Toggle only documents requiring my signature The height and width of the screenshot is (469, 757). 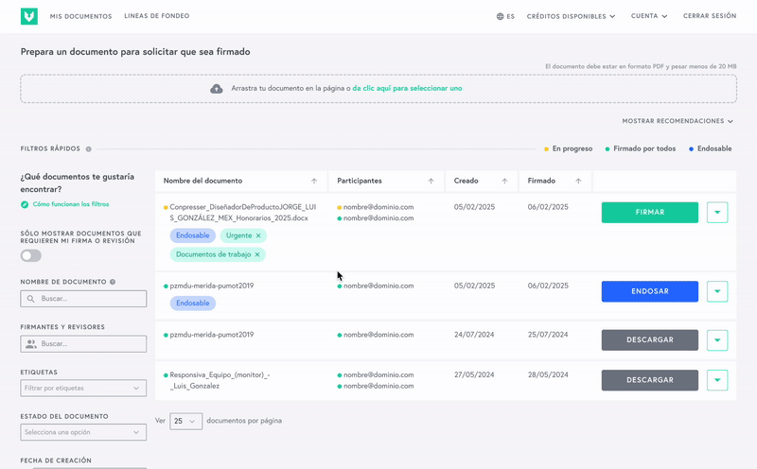[x=31, y=255]
